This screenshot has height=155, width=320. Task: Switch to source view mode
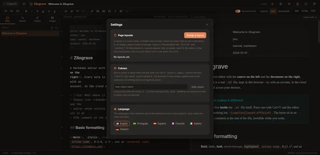pyautogui.click(x=264, y=11)
